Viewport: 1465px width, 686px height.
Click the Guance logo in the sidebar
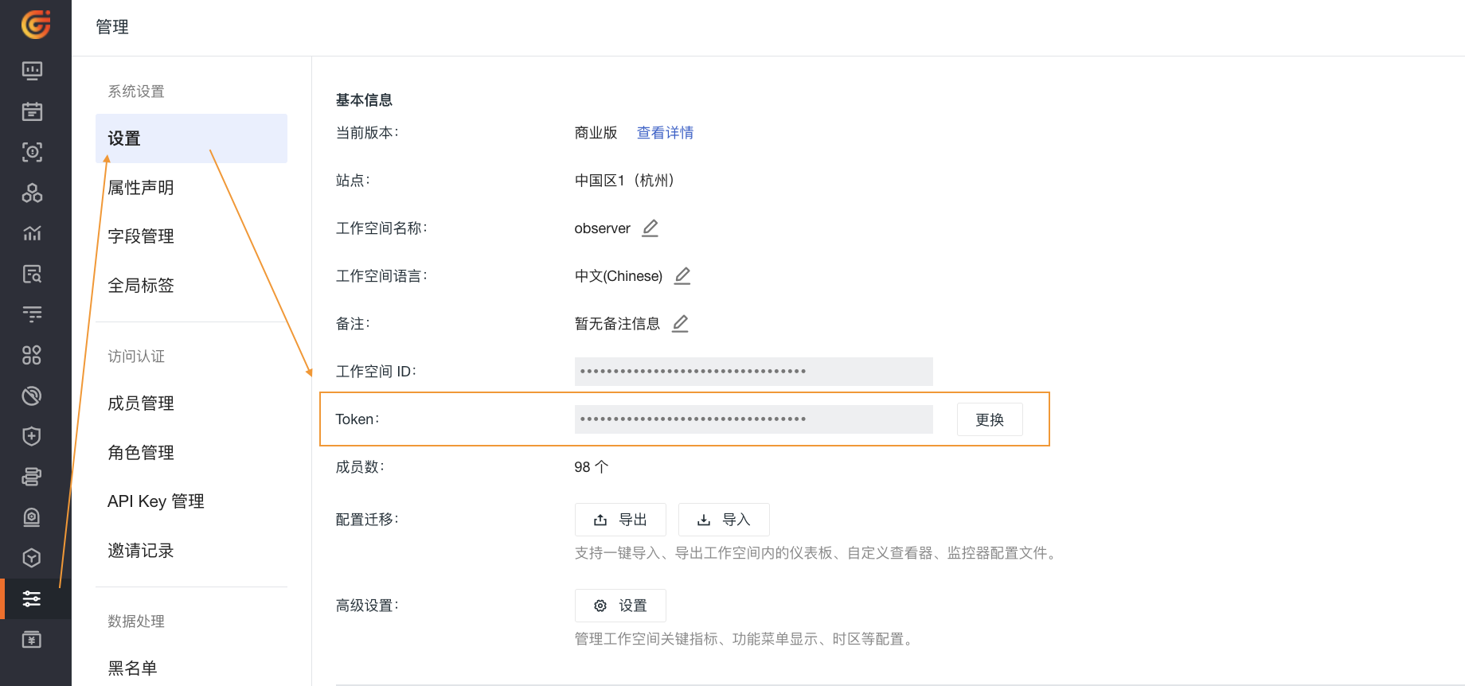(35, 25)
